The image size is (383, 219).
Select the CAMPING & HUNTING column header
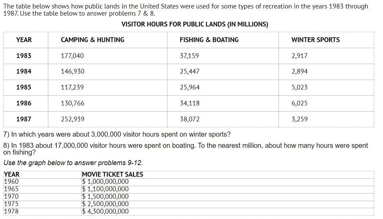[93, 40]
